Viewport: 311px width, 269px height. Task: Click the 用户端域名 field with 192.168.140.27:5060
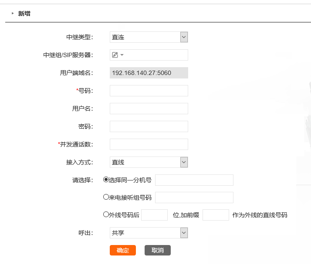tap(149, 73)
